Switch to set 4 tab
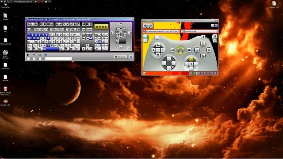 pos(203,73)
